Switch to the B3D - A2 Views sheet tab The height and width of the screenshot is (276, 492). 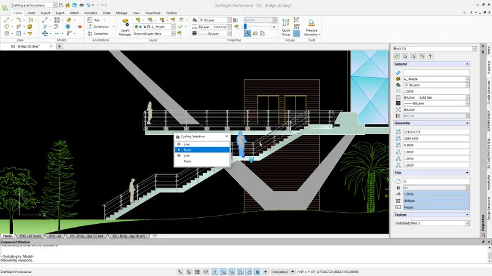click(30, 236)
